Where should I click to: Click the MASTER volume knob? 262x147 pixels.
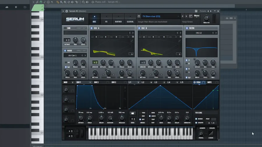click(x=206, y=18)
